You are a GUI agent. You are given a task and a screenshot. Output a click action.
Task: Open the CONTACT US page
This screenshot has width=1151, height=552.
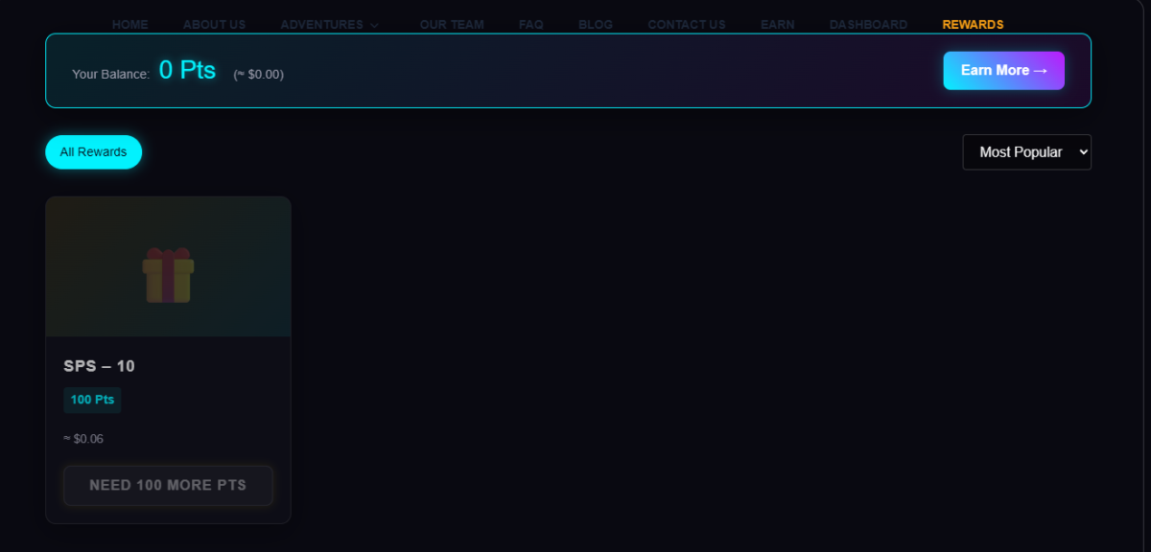coord(687,25)
